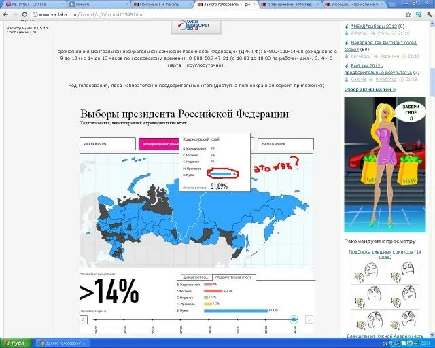Click the За кого голосовали? taskbar button
The image size is (435, 348).
(x=63, y=343)
